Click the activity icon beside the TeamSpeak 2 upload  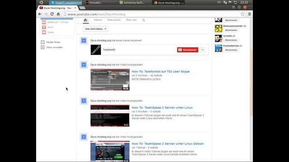(84, 137)
